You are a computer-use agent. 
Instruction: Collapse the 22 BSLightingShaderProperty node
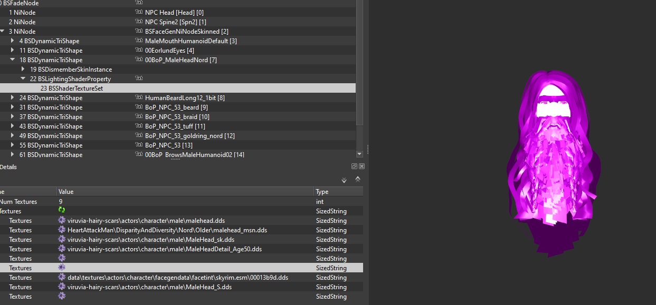coord(23,78)
